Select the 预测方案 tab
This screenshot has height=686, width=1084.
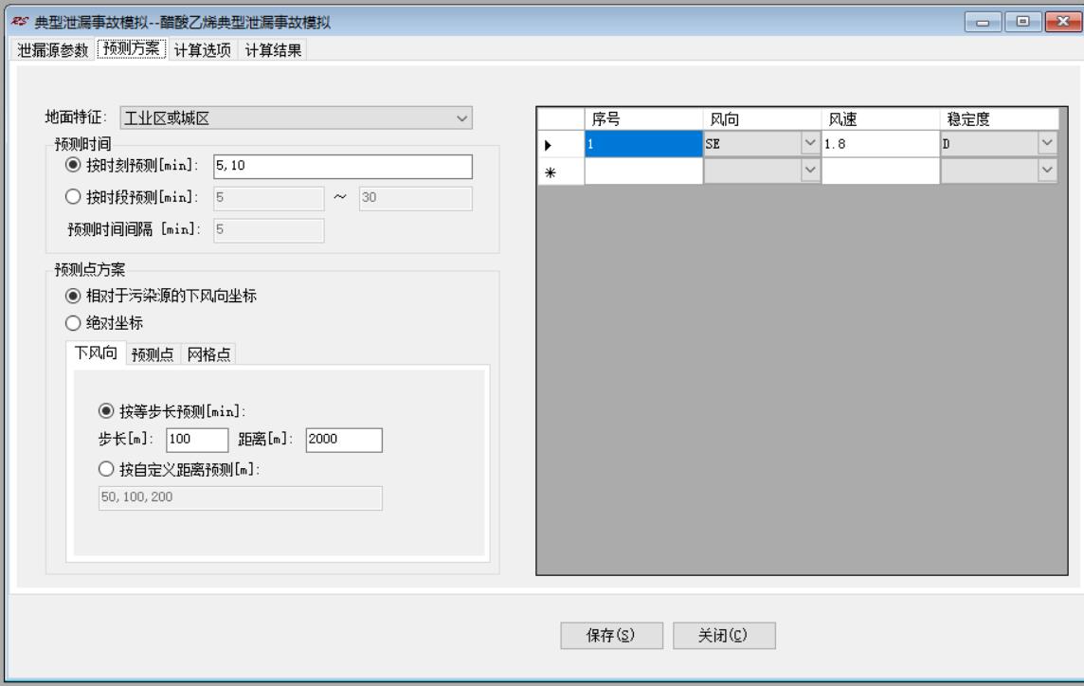click(132, 49)
